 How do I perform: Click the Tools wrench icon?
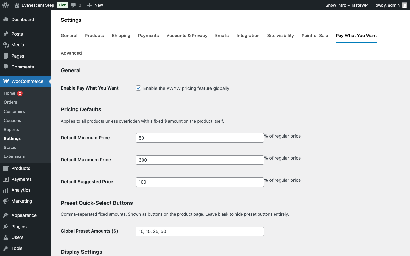coord(6,248)
